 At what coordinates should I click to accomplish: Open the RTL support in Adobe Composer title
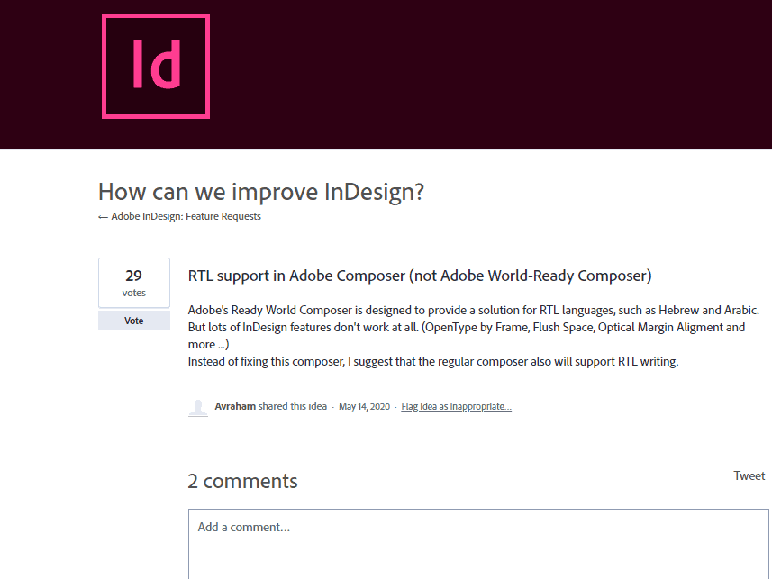(420, 276)
